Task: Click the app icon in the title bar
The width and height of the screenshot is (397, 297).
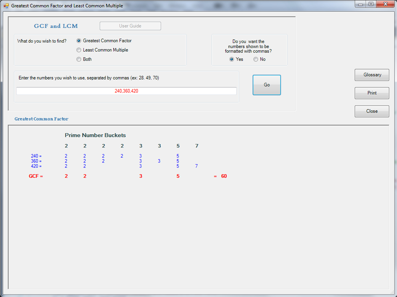Action: 6,6
